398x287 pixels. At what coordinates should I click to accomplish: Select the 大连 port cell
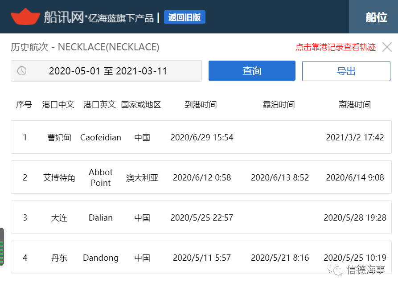point(59,217)
